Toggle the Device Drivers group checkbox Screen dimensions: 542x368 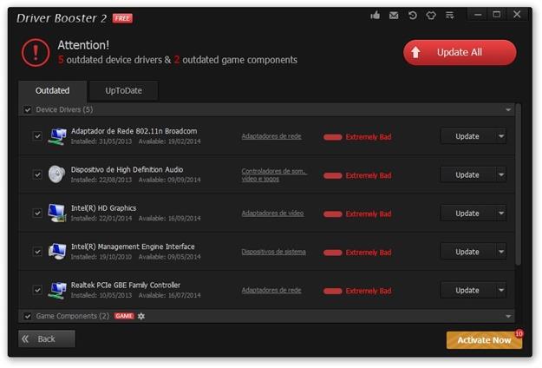[x=28, y=110]
